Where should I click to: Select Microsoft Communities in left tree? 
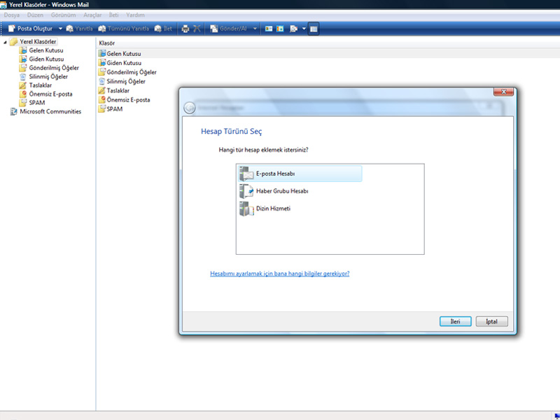point(50,111)
